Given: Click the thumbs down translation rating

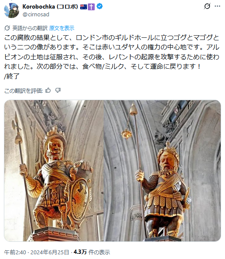Looking at the screenshot, I should click(58, 90).
